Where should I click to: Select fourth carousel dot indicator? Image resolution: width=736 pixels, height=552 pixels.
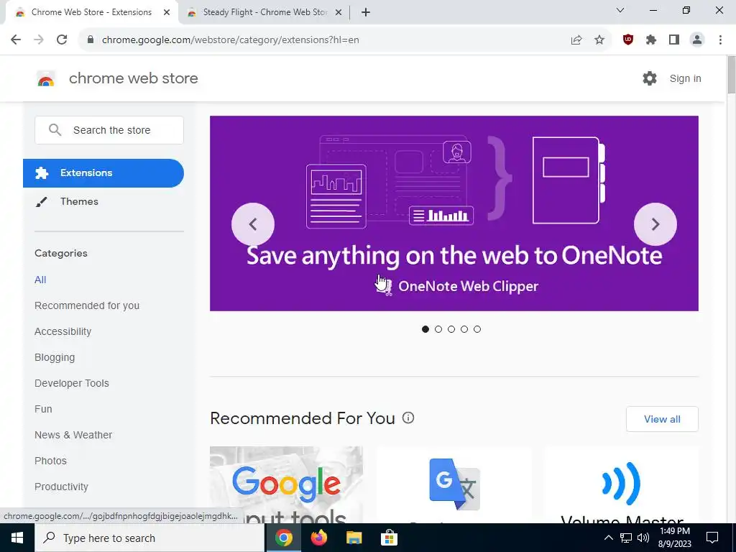tap(464, 329)
